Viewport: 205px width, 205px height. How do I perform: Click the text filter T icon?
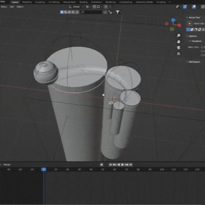click(x=118, y=12)
